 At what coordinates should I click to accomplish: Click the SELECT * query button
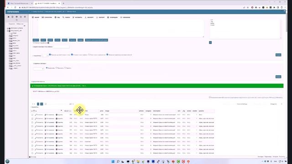(x=36, y=40)
